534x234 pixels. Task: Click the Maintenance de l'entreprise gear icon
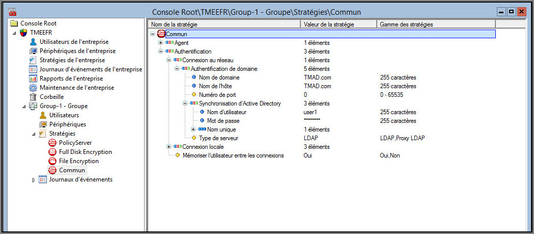pos(33,88)
